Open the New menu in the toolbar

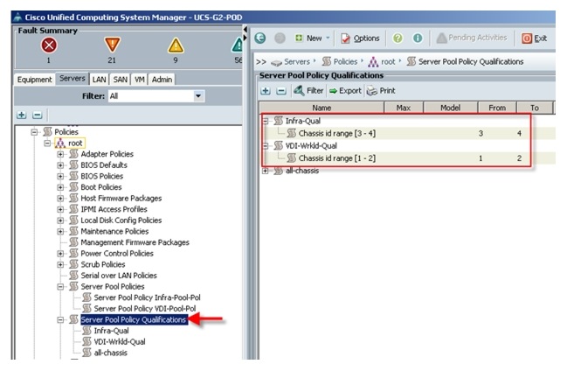(x=313, y=38)
